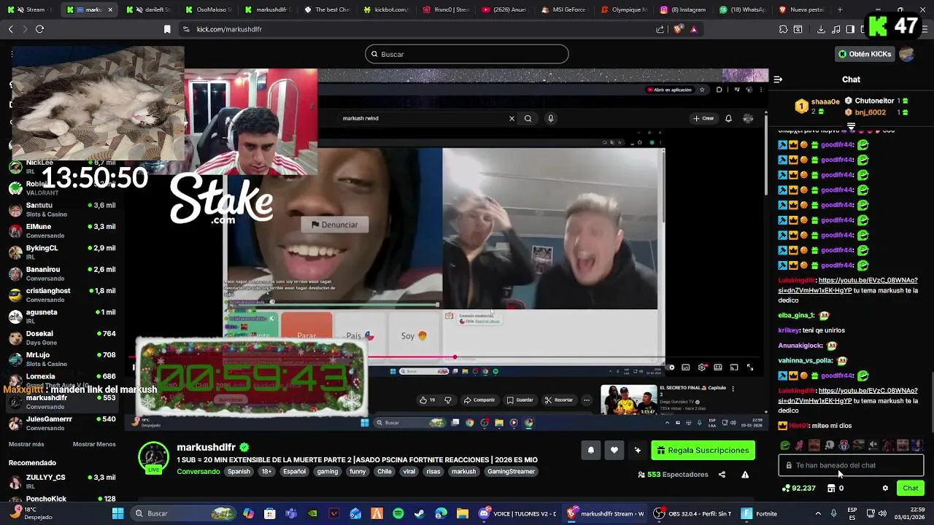Click the sparkle icon beside the follow heart
Screen dimensions: 934x525
click(638, 451)
